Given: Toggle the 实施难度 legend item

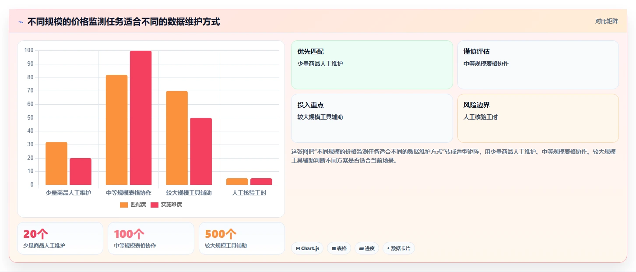Looking at the screenshot, I should (x=166, y=205).
